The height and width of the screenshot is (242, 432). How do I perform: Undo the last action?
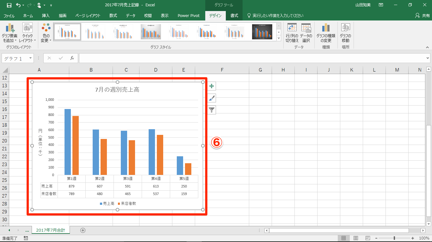pyautogui.click(x=18, y=5)
